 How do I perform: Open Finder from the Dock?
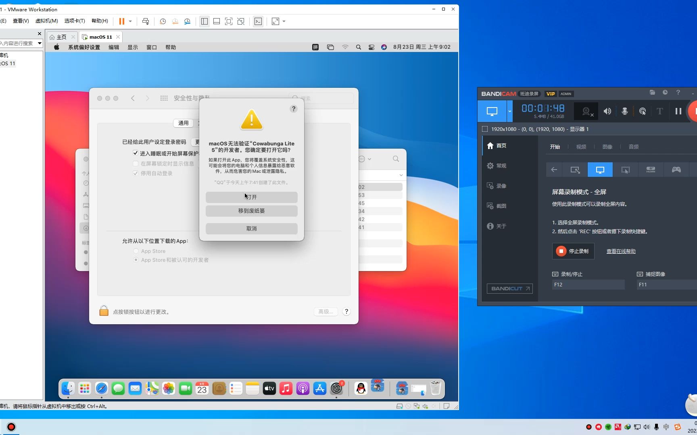point(68,388)
